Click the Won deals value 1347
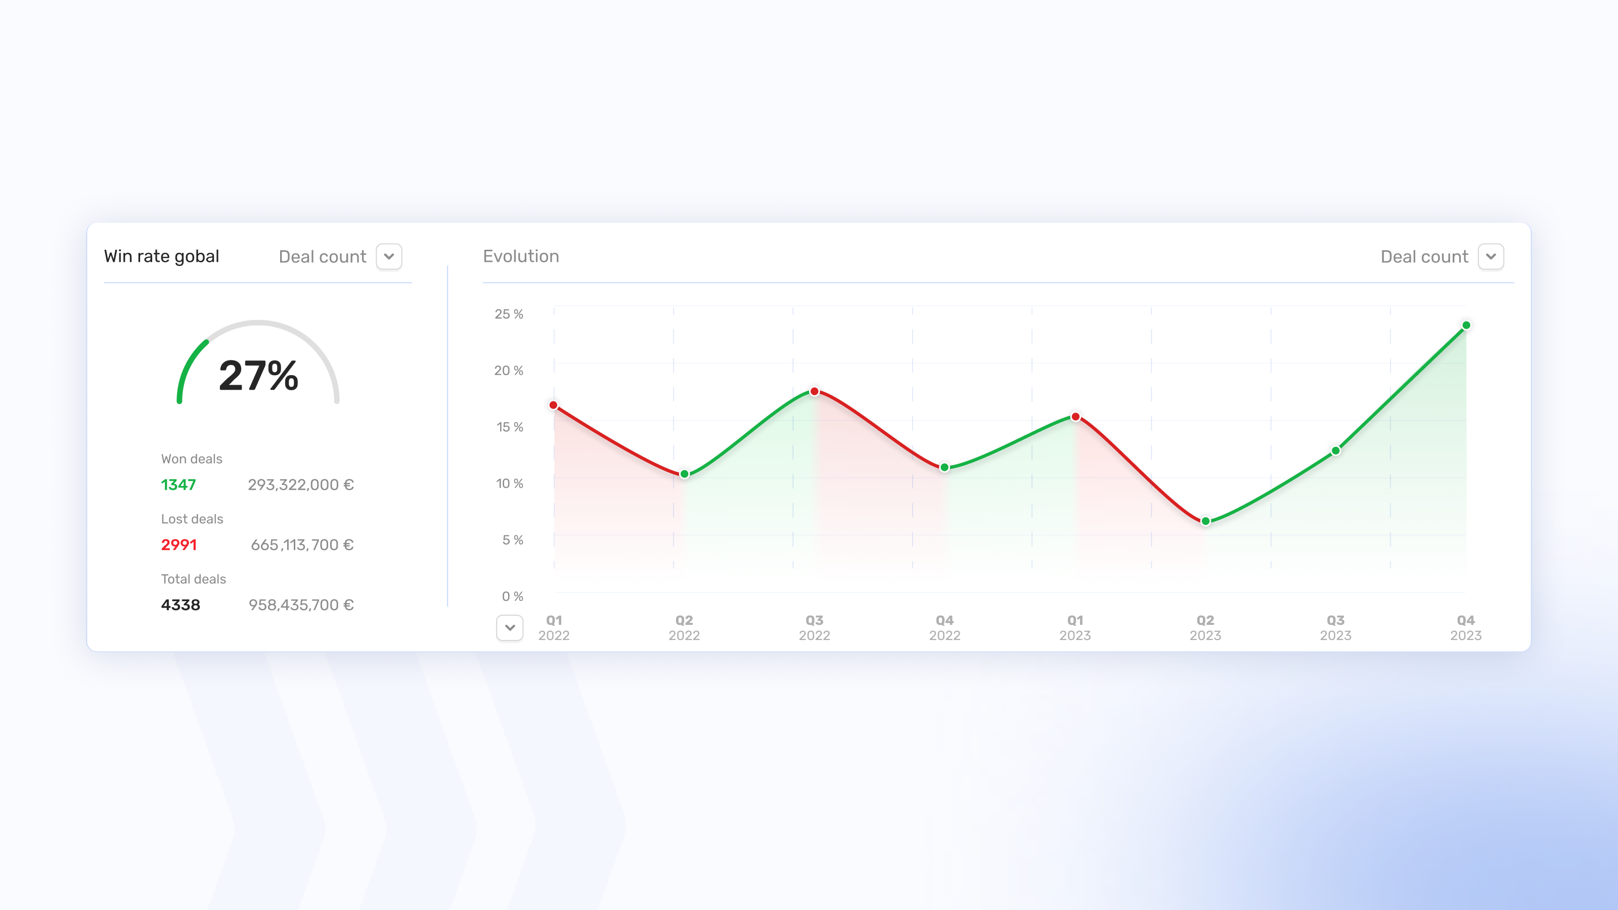Screen dimensions: 1618x910 tap(178, 484)
